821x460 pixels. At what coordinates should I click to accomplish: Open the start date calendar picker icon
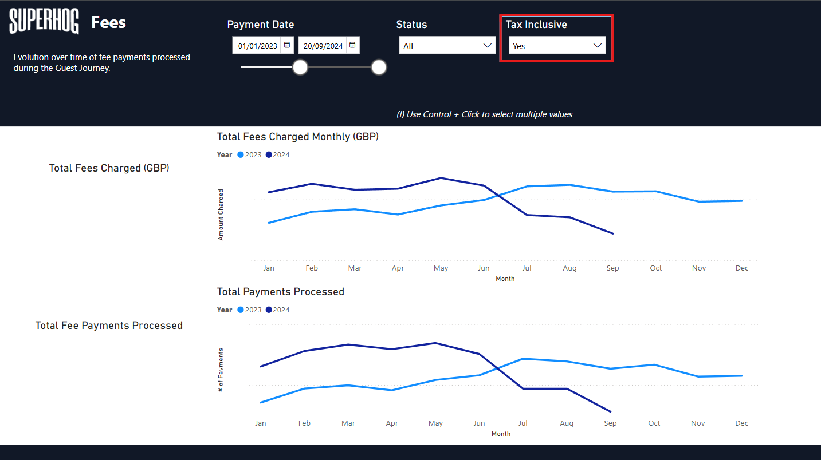(x=287, y=45)
